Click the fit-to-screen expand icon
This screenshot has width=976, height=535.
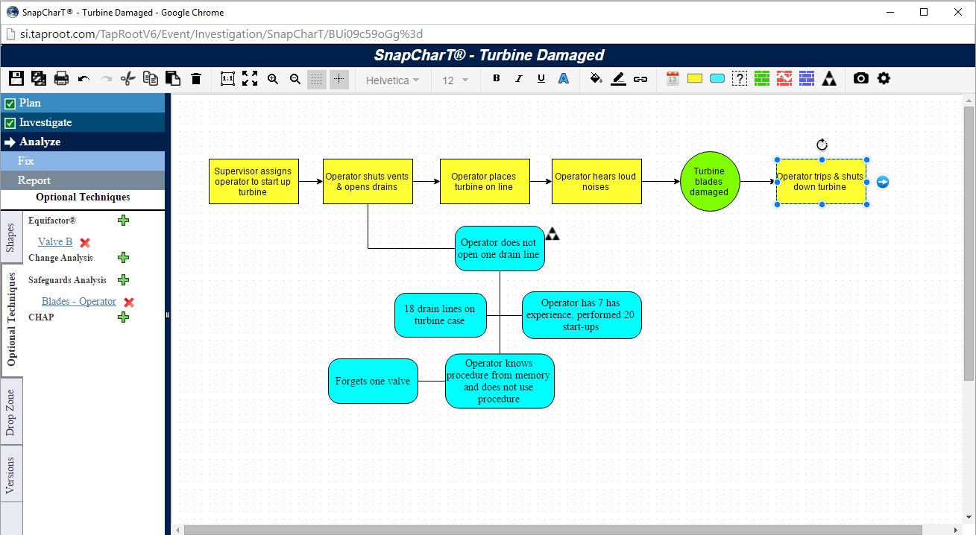pos(250,79)
